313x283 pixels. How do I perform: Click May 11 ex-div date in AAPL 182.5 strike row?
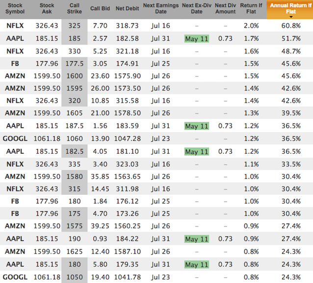coord(197,152)
